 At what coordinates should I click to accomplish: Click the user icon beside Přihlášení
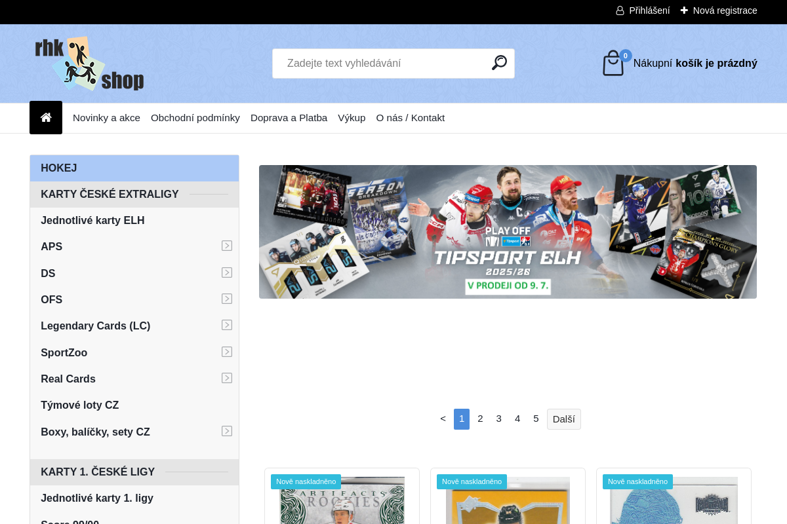tap(620, 10)
